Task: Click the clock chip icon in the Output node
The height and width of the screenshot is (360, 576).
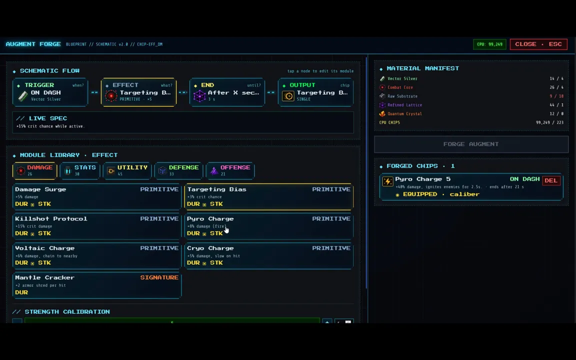Action: [288, 96]
